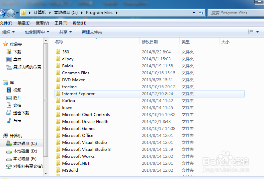This screenshot has height=179, width=264.
Task: Select the MSBuild folder icon
Action: click(x=58, y=170)
